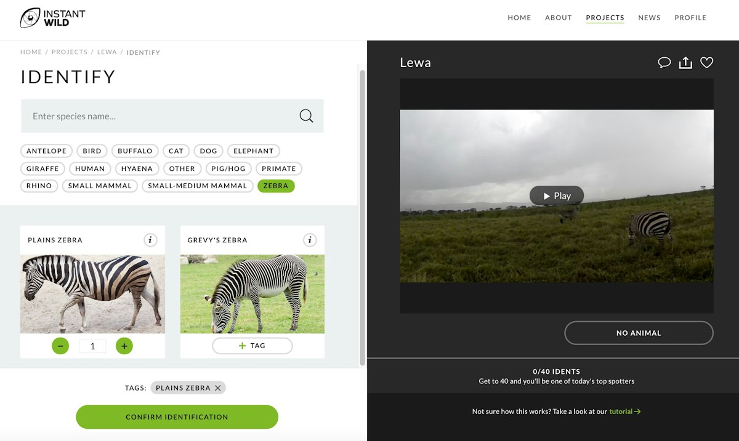Viewport: 739px width, 441px height.
Task: Open the Instant Wild logo homepage
Action: pyautogui.click(x=52, y=18)
